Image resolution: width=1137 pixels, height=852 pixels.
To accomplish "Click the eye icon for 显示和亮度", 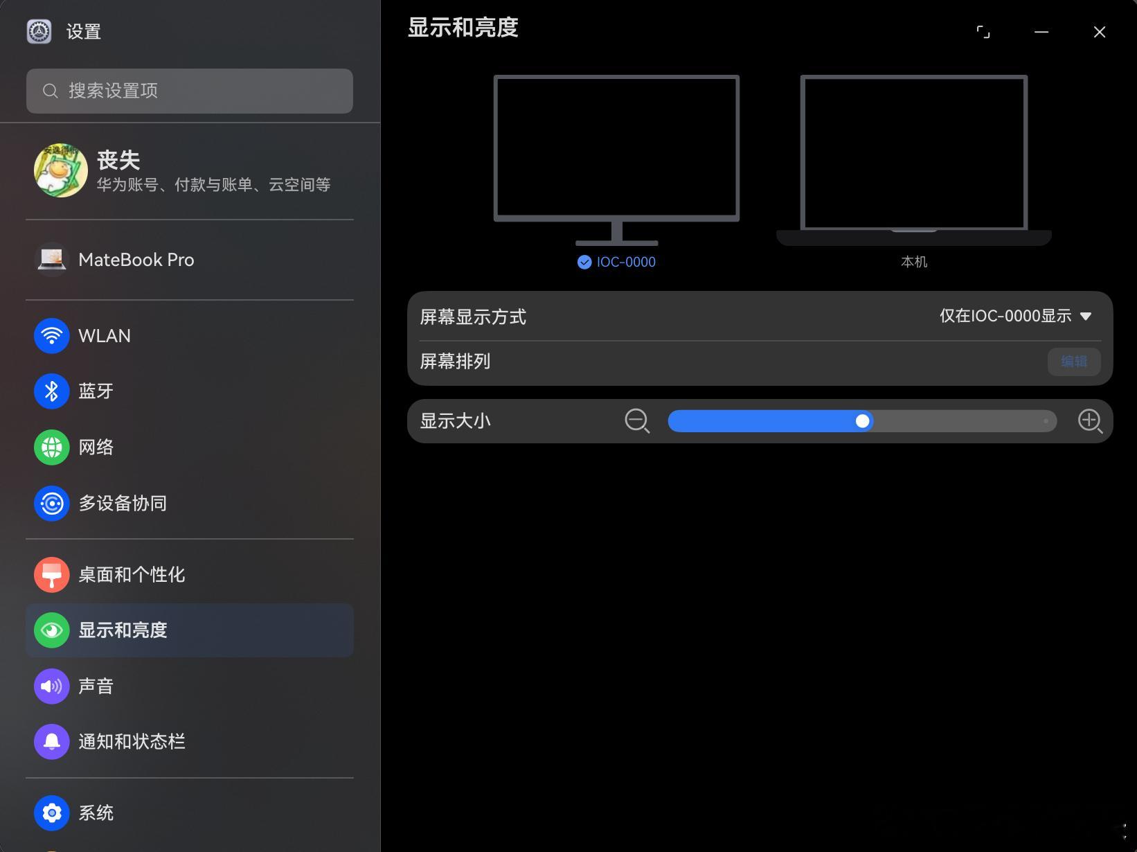I will click(52, 630).
